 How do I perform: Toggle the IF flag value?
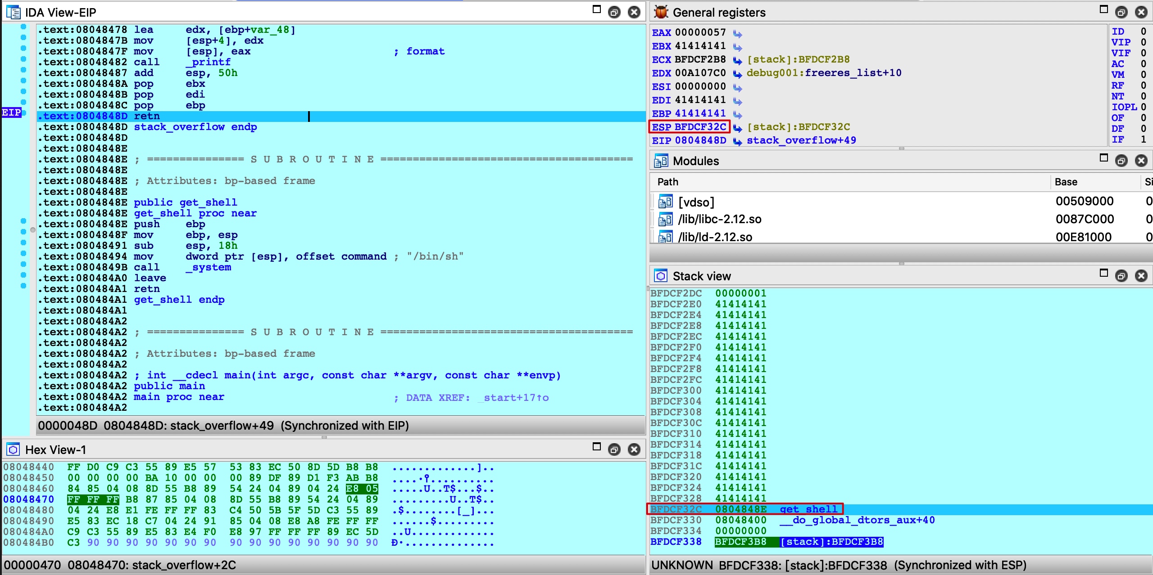tap(1143, 139)
